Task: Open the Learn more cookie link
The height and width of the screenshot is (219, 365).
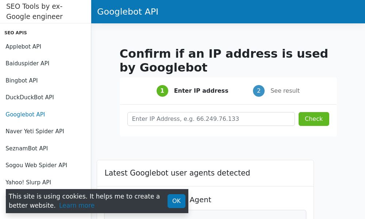Action: tap(77, 205)
